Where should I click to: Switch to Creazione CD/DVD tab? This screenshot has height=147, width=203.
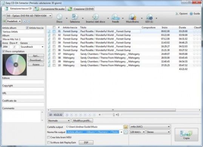coord(81,9)
